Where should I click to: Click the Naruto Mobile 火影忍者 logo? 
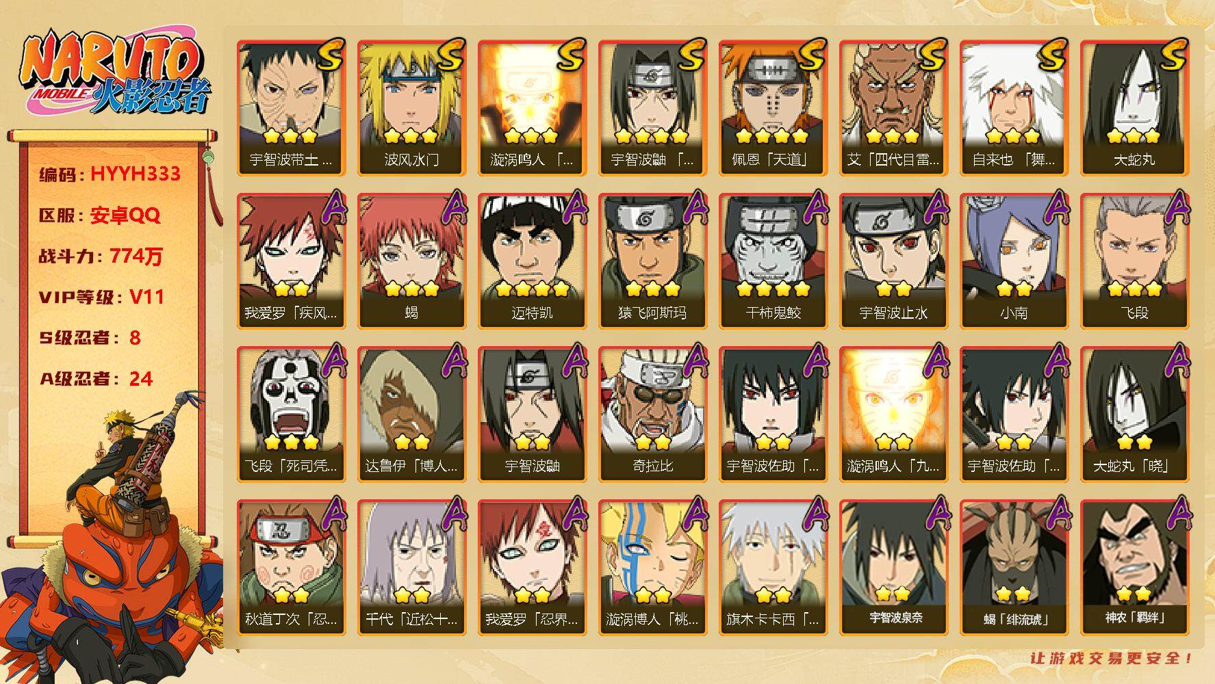(x=113, y=73)
